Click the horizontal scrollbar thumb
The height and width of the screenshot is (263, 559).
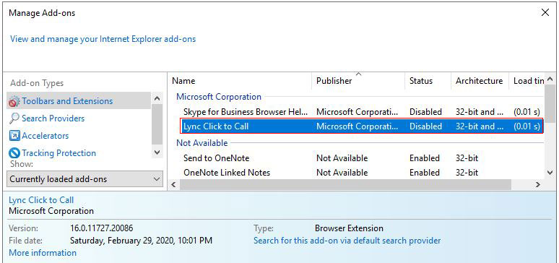click(345, 184)
